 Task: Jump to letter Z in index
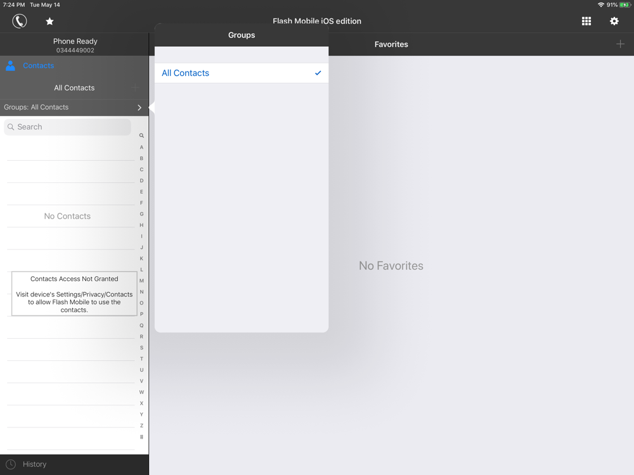(141, 426)
